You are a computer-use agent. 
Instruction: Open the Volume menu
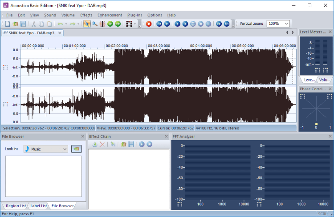click(x=68, y=15)
